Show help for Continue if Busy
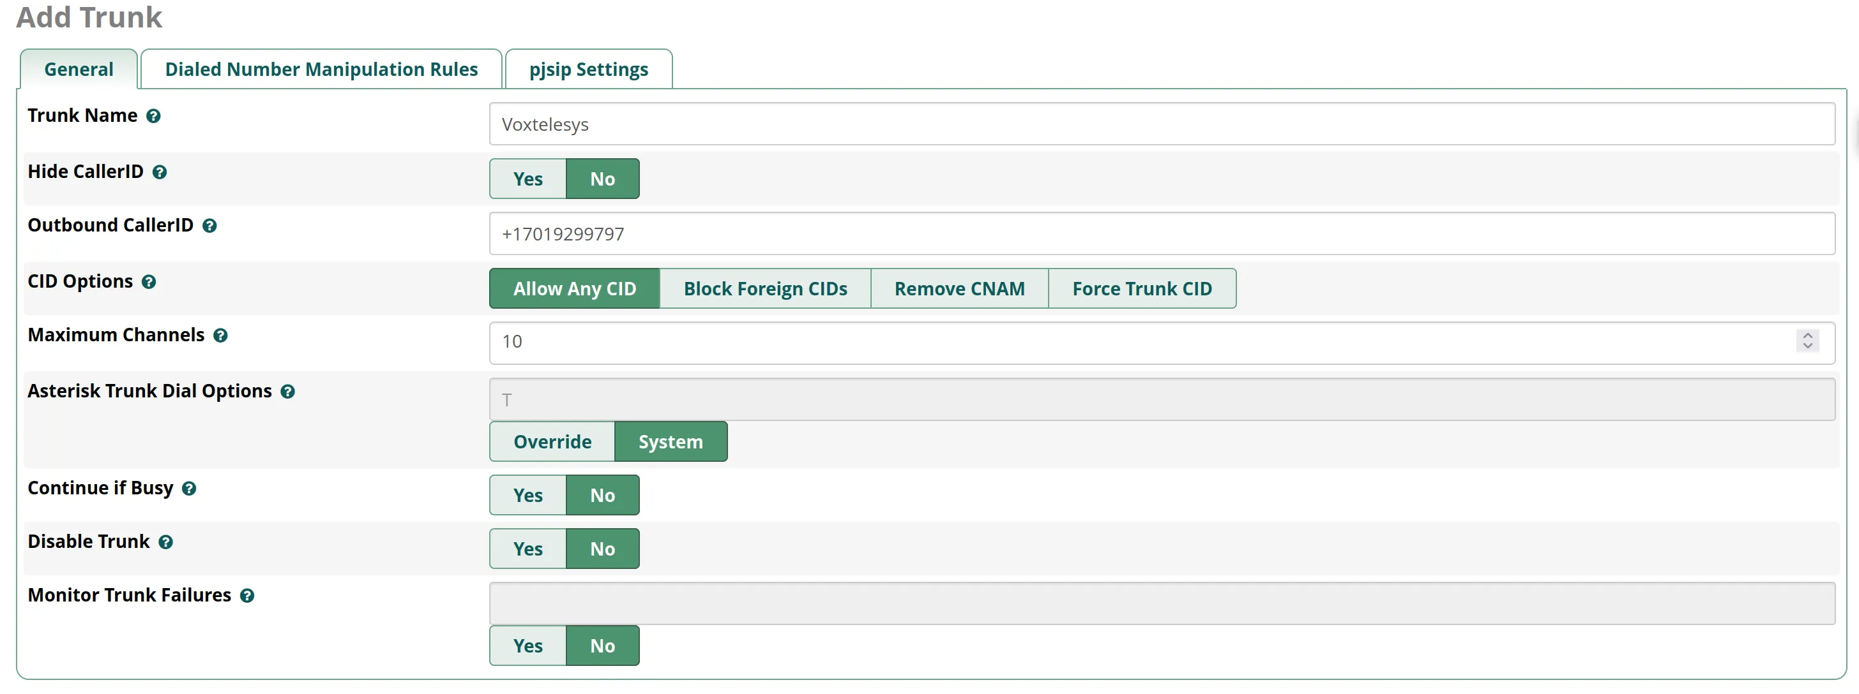This screenshot has width=1859, height=694. 189,489
